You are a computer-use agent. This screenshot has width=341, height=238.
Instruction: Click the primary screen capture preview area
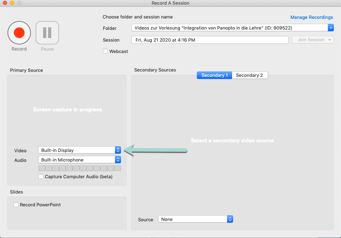[x=67, y=110]
